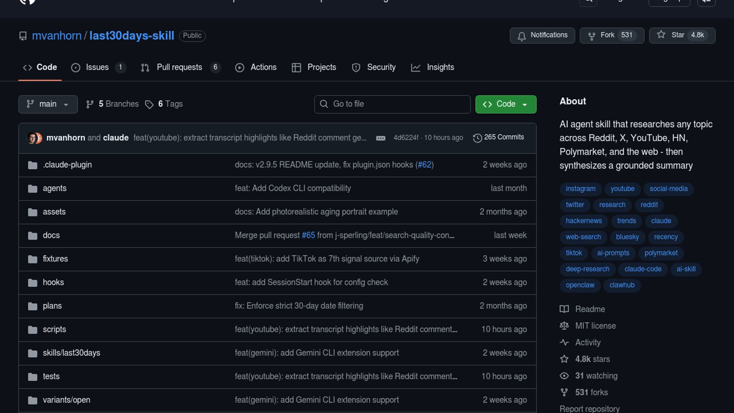Open the green Code dropdown button
734x413 pixels.
(505, 104)
